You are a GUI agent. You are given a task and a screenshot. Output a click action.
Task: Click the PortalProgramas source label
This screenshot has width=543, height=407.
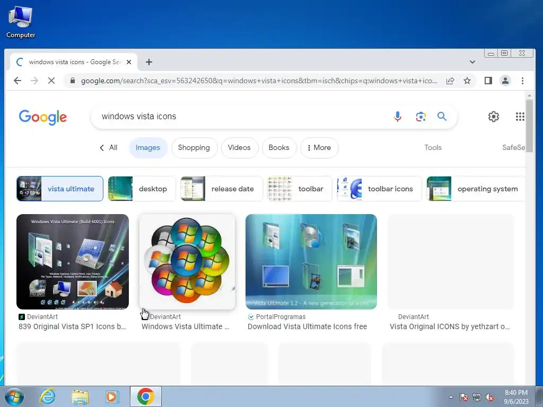[x=281, y=317]
